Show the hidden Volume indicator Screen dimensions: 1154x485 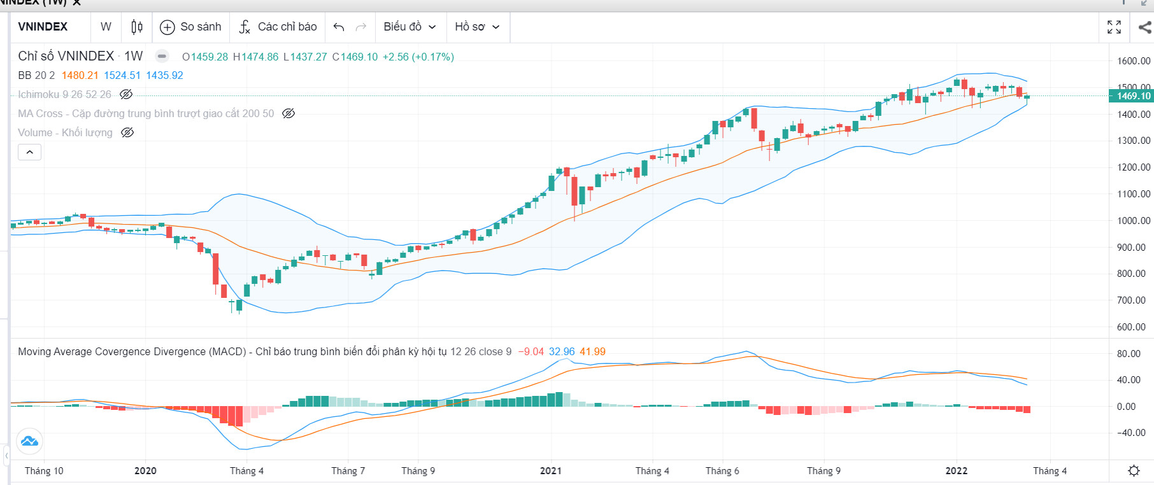(127, 132)
